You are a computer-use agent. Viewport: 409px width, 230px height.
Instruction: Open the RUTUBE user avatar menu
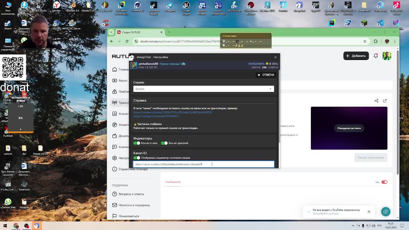tap(387, 56)
